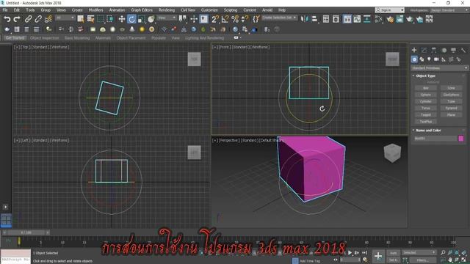Screen dimensions: 470x264
Task: Open the Schematic View icon
Action: 367,19
